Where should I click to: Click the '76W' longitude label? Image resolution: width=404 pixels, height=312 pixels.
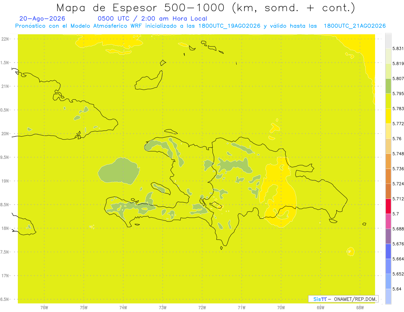44,307
